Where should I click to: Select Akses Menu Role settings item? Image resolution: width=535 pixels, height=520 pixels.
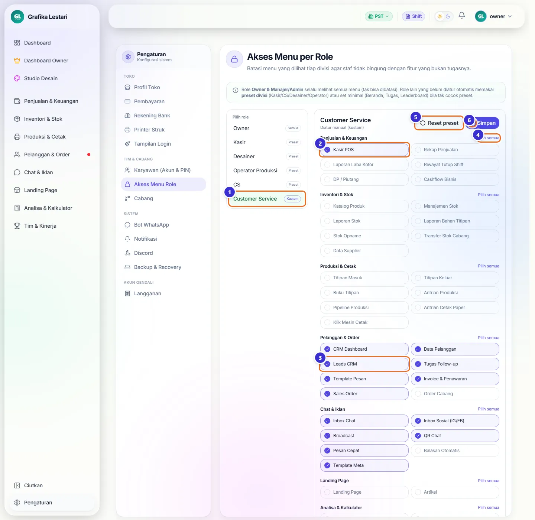(x=163, y=184)
